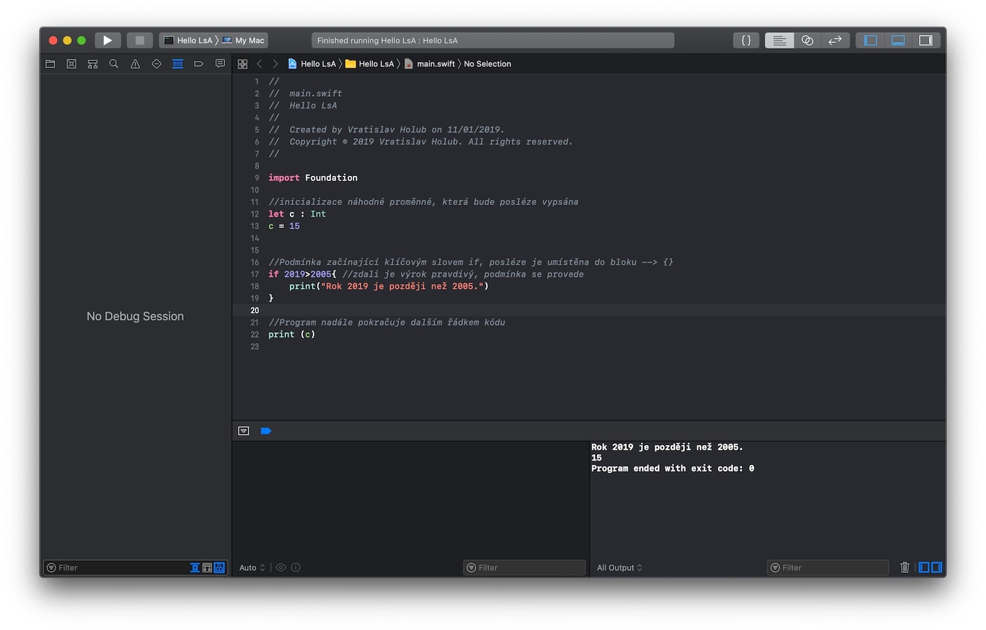
Task: Open the Project navigator folder icon
Action: (50, 64)
